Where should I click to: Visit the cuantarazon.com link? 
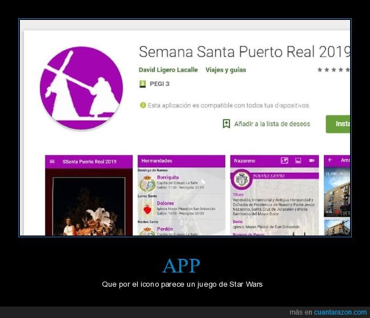[340, 312]
